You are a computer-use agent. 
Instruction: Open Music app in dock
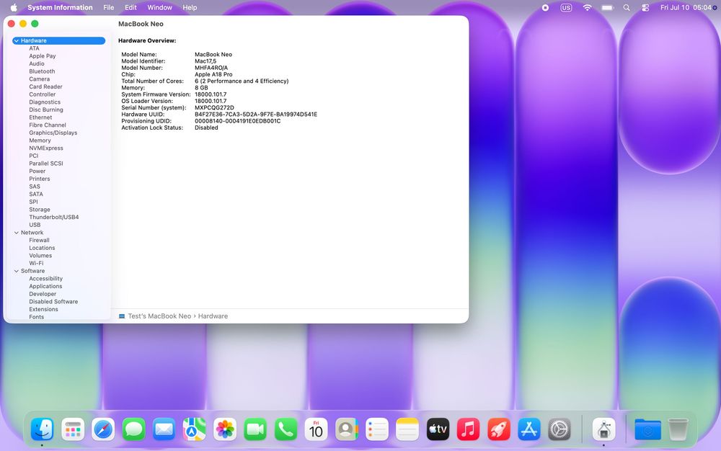coord(468,429)
